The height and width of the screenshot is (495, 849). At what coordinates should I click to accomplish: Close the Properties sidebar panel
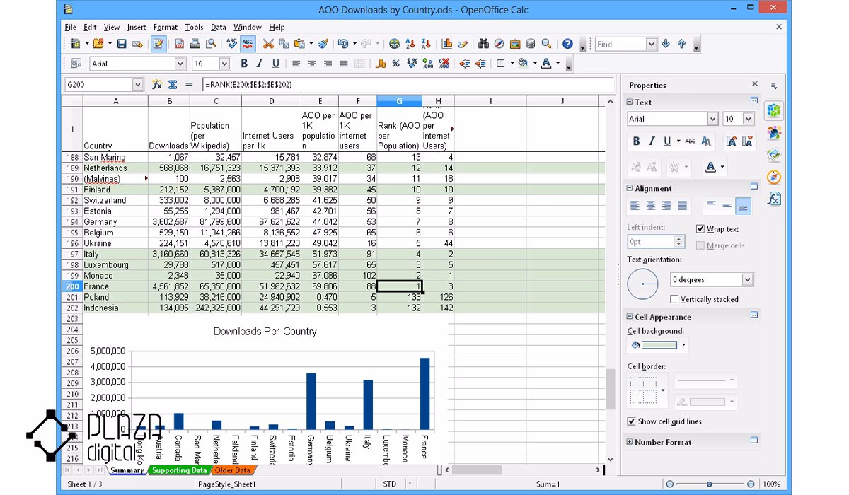755,84
